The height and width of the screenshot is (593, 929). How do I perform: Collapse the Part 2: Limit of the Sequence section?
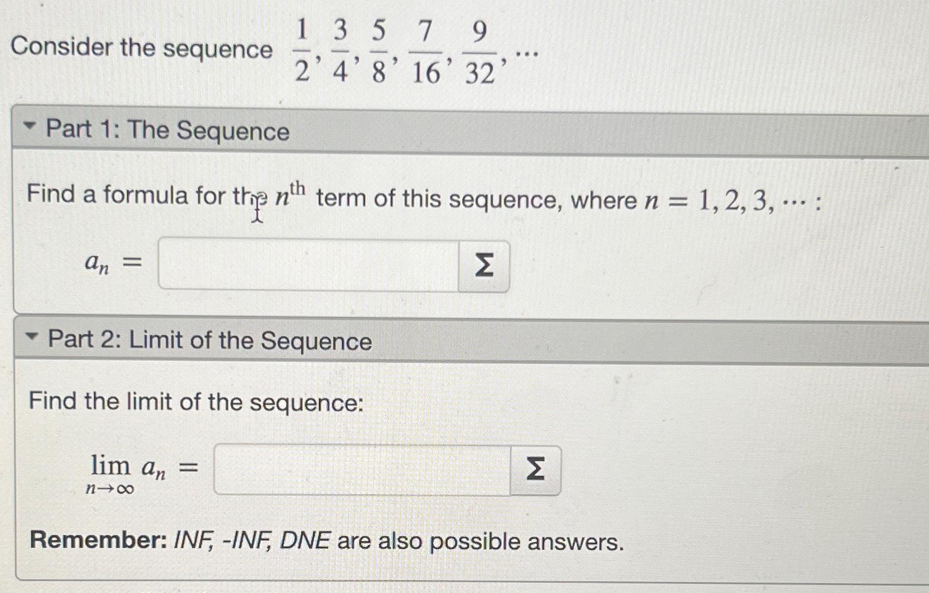(x=31, y=336)
